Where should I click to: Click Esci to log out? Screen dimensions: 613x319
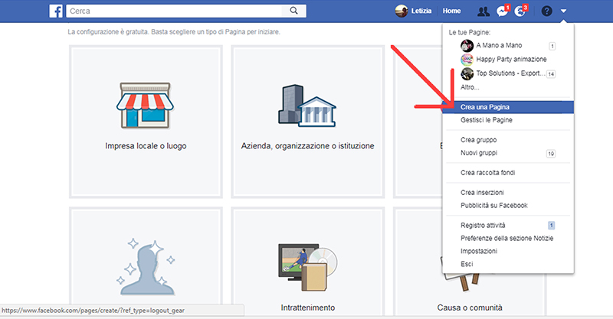point(467,264)
